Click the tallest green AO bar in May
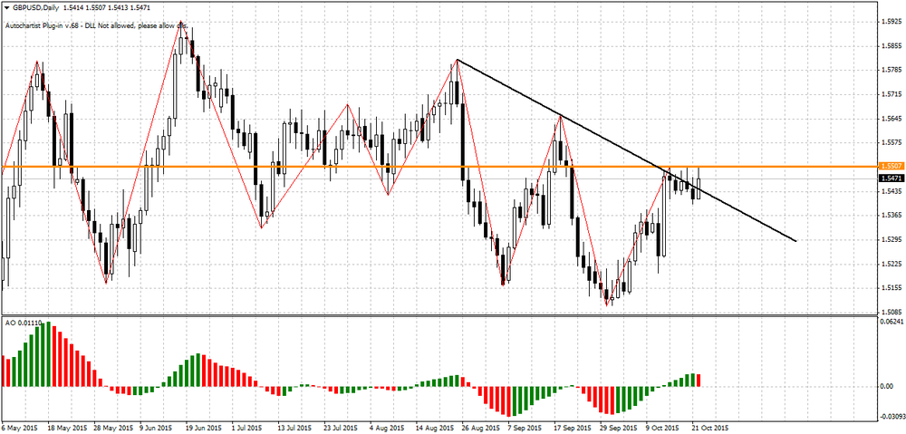The width and height of the screenshot is (906, 434). click(48, 353)
